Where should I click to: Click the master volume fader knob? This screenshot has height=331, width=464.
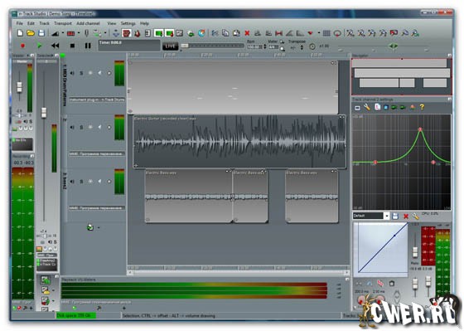tap(19, 87)
